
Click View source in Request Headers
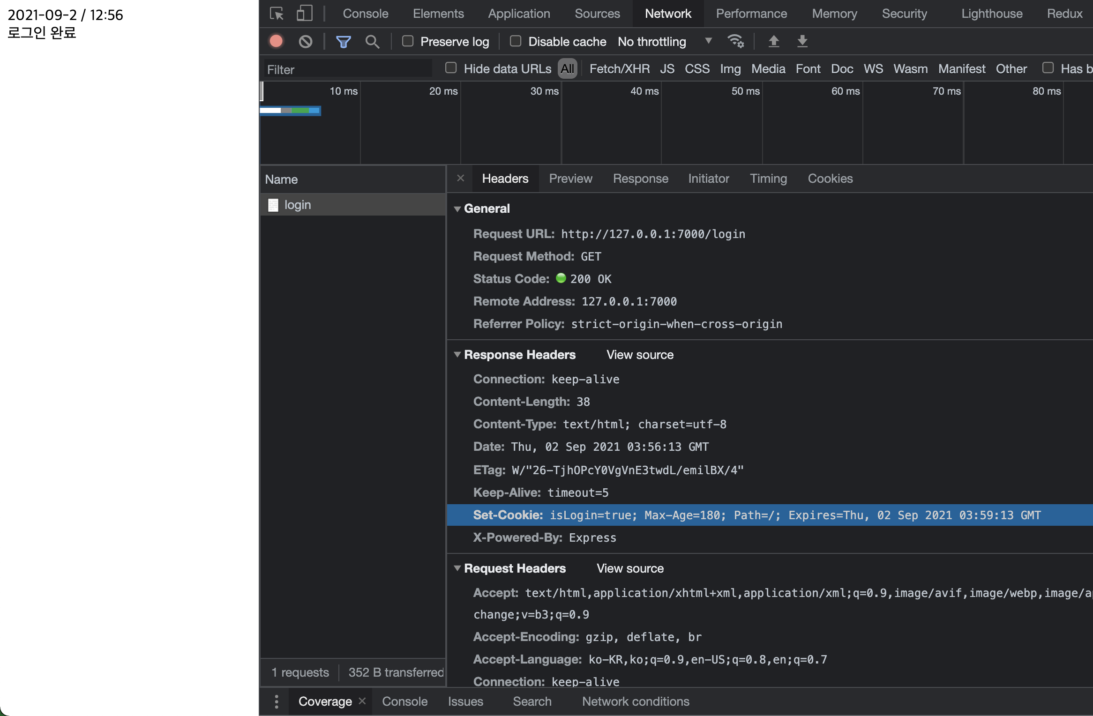[631, 569]
